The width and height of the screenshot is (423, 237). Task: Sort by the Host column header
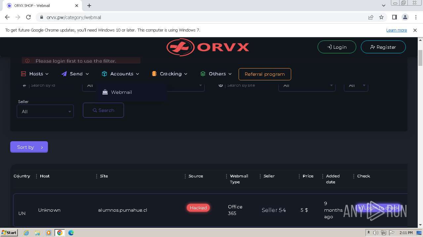tap(45, 176)
